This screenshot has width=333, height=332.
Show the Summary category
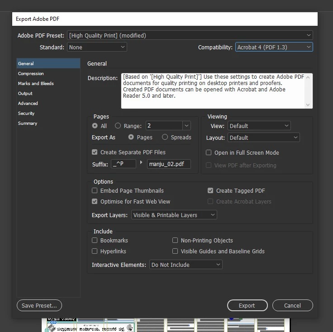tap(48, 123)
